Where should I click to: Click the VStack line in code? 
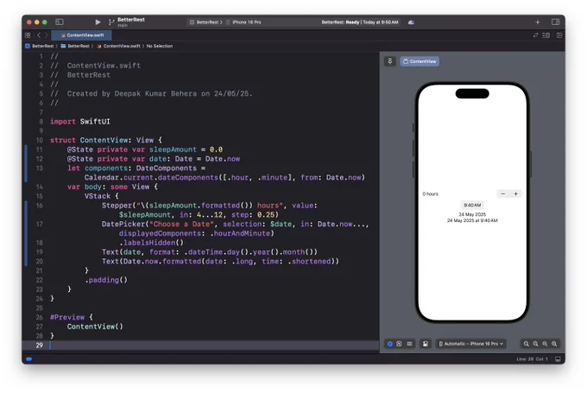tap(102, 196)
